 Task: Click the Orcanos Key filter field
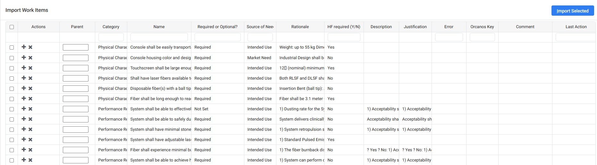coord(482,37)
